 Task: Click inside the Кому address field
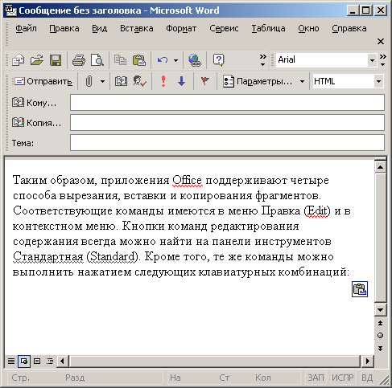tap(227, 103)
